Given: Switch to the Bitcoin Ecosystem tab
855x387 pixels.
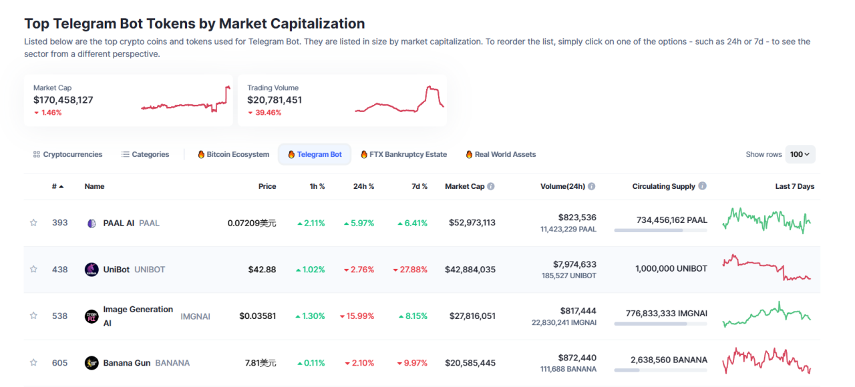Looking at the screenshot, I should 233,154.
